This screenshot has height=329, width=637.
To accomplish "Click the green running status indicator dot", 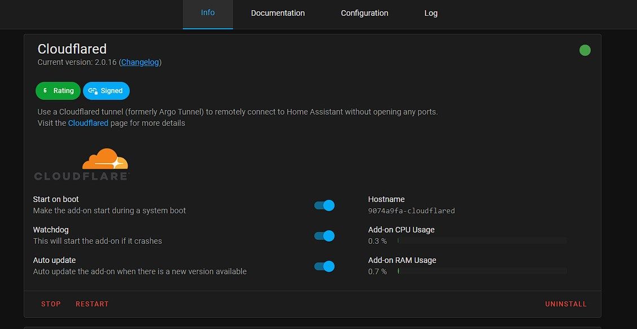I will 585,50.
